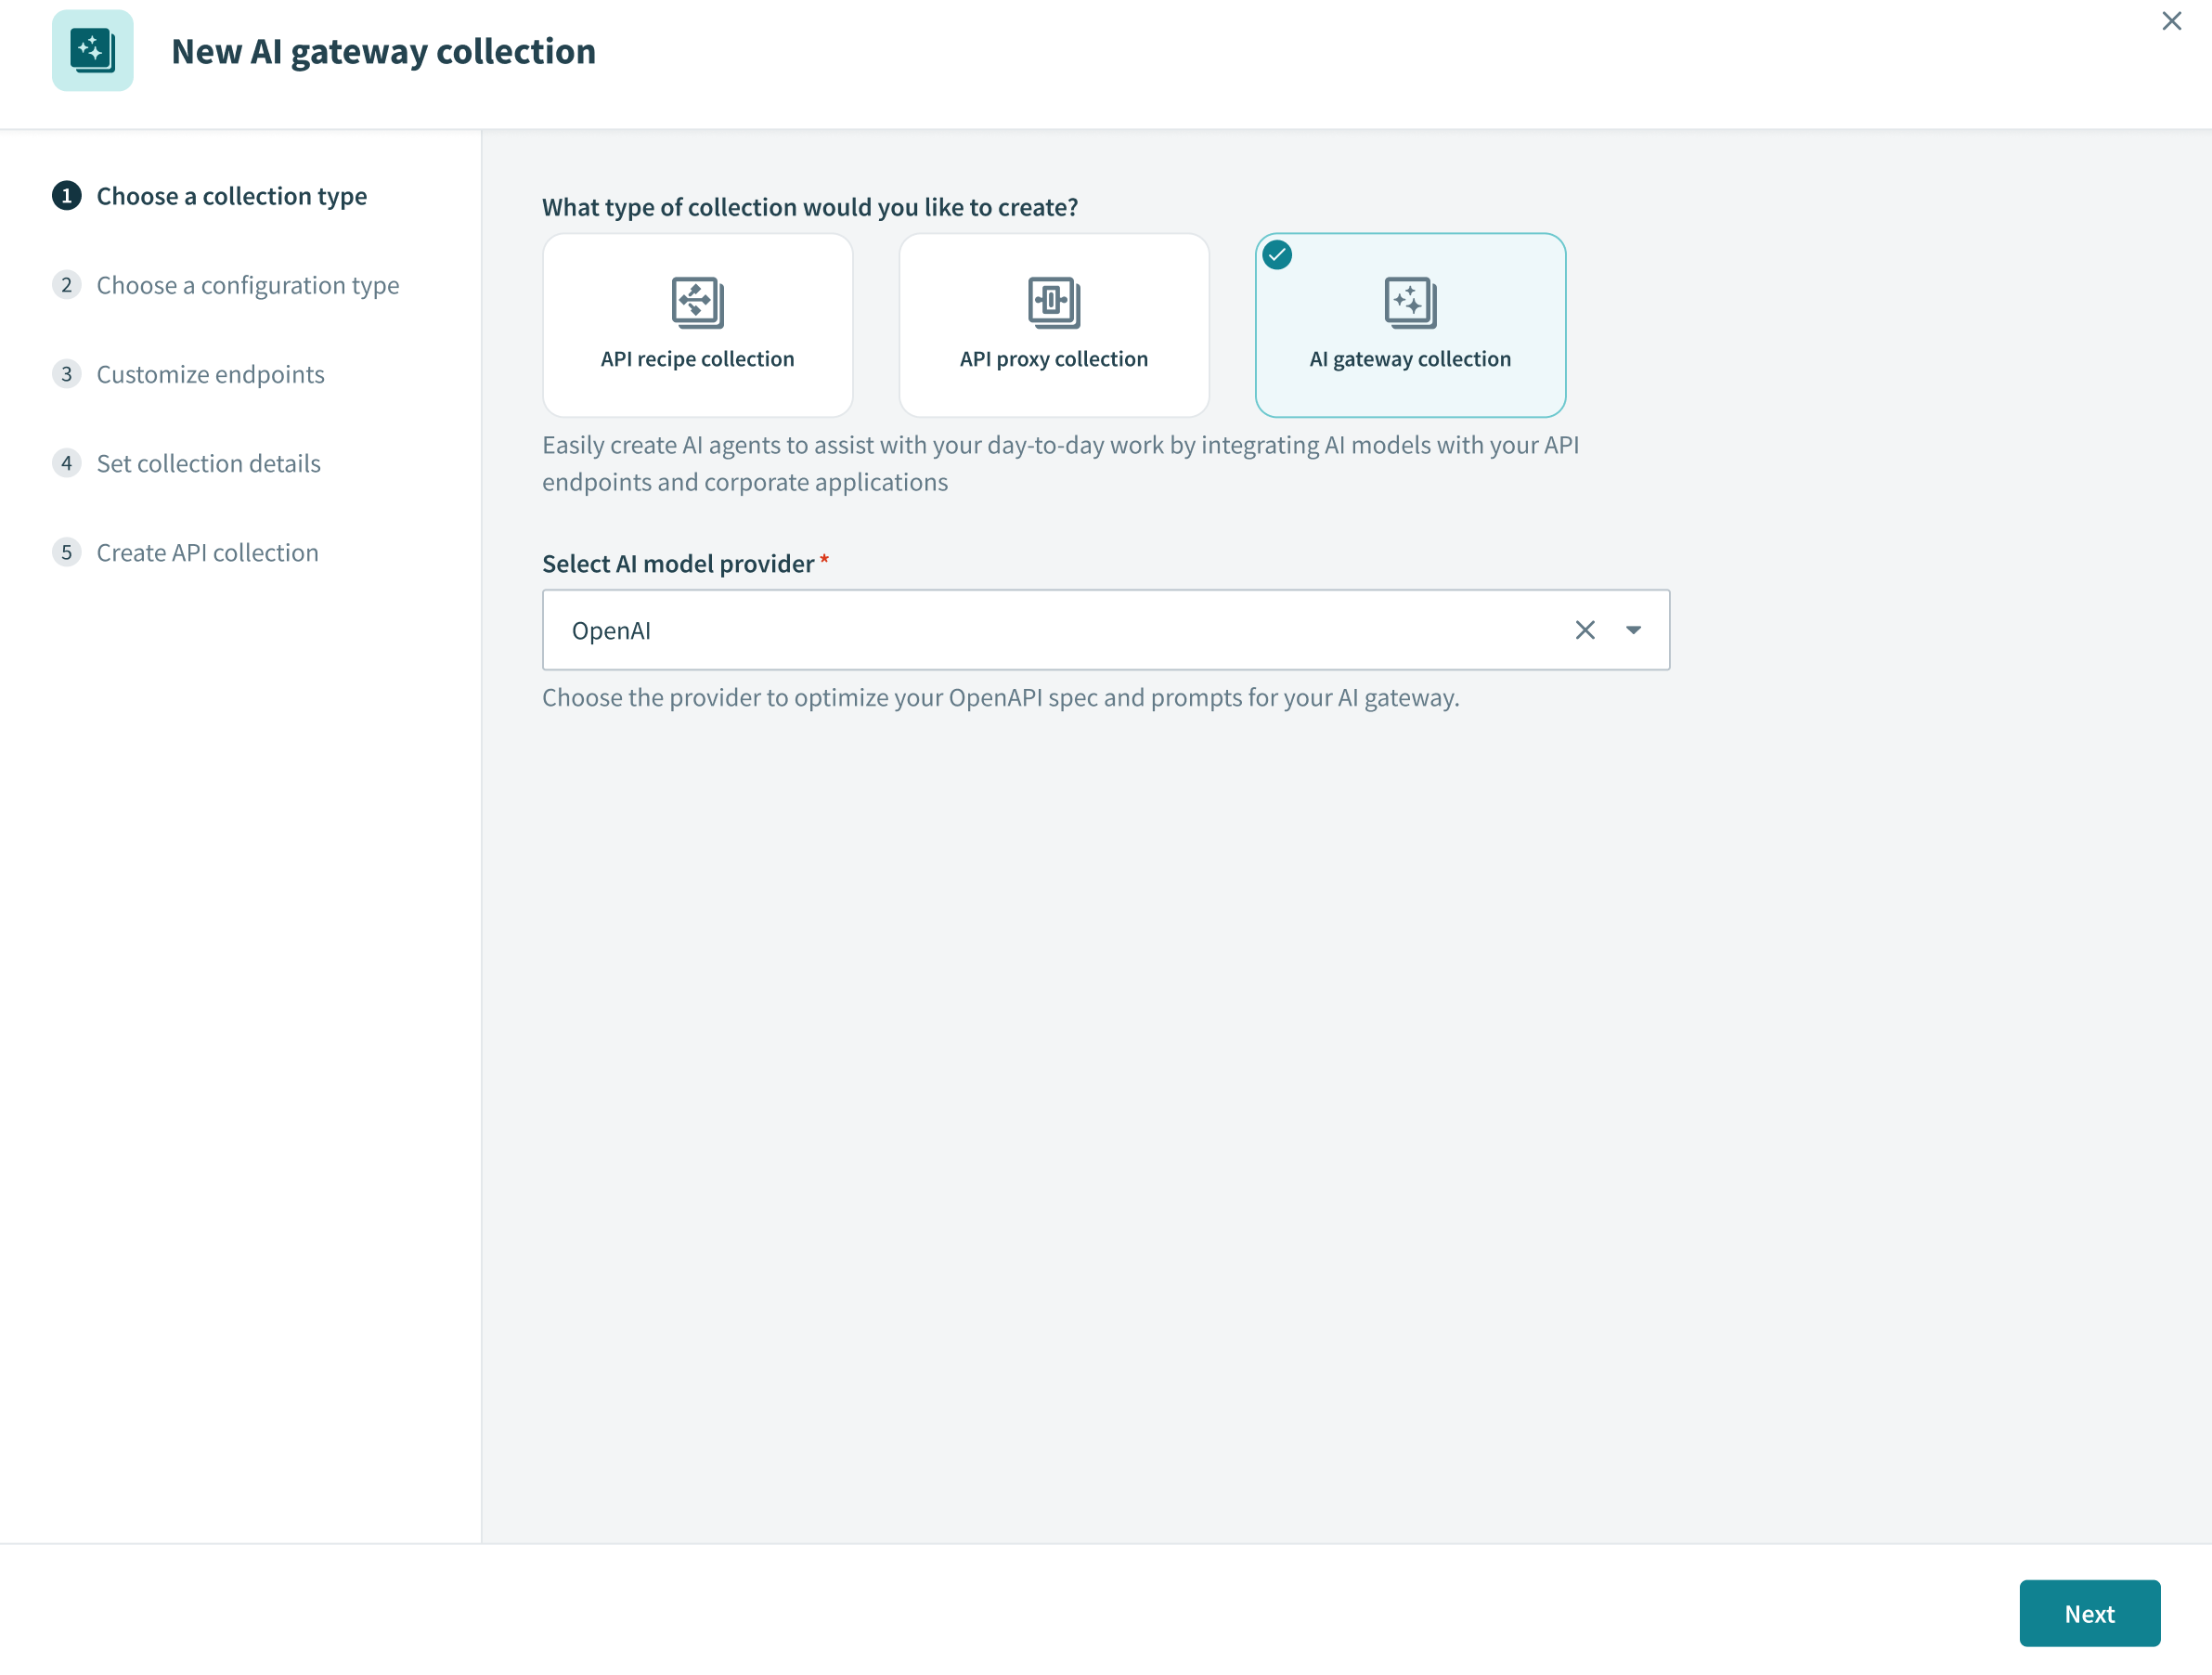This screenshot has width=2212, height=1675.
Task: Click the step 4 number badge
Action: pyautogui.click(x=67, y=463)
